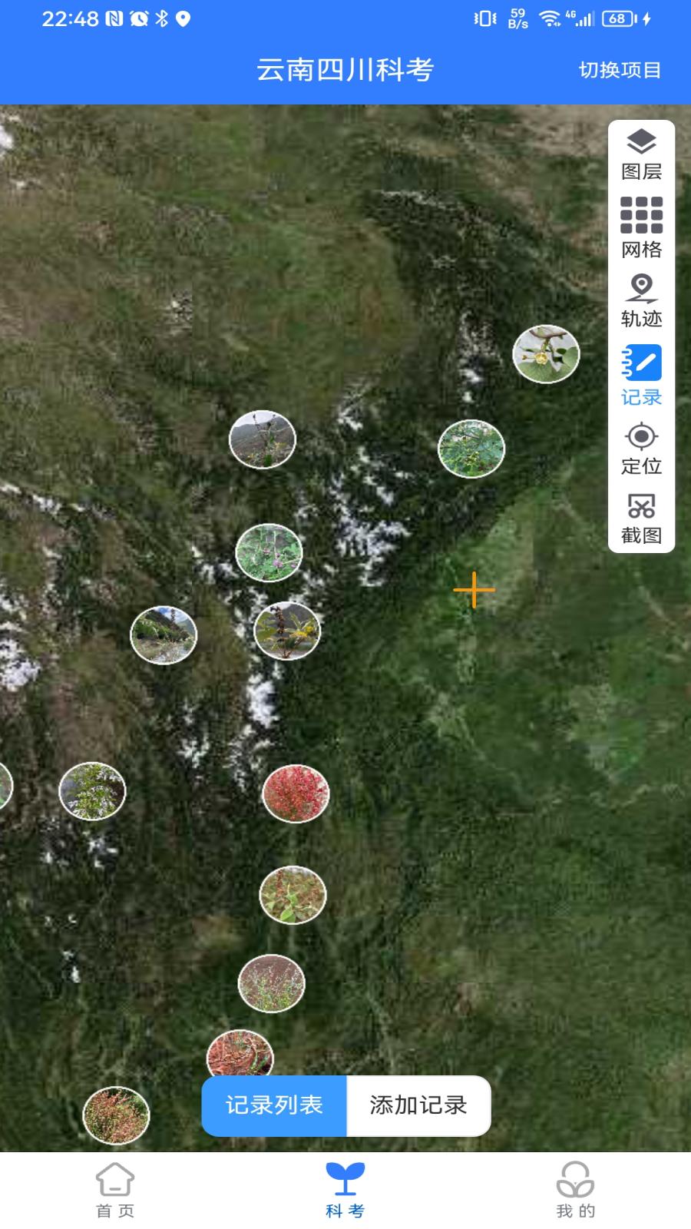Toggle the 记录 records display

tap(641, 374)
